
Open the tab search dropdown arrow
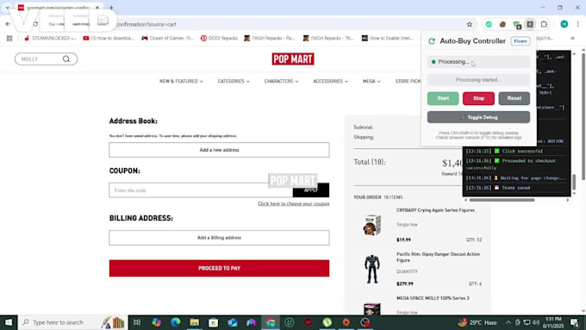click(x=7, y=8)
